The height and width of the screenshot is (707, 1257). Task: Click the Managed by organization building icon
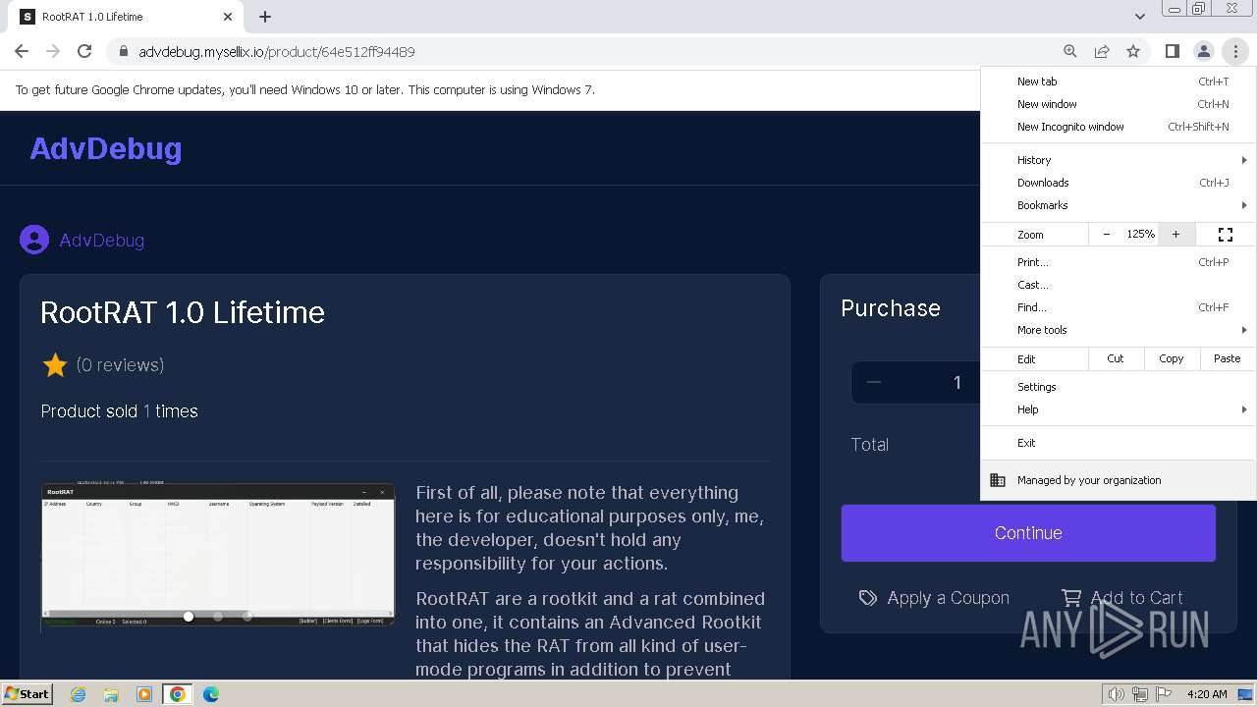click(998, 480)
